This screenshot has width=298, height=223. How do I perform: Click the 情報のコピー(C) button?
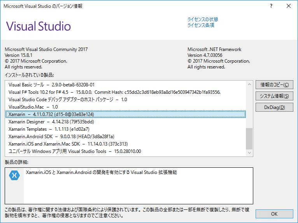click(x=274, y=84)
